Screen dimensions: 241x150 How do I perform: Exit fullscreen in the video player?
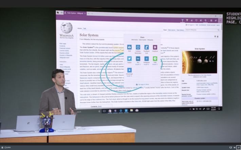(239, 147)
